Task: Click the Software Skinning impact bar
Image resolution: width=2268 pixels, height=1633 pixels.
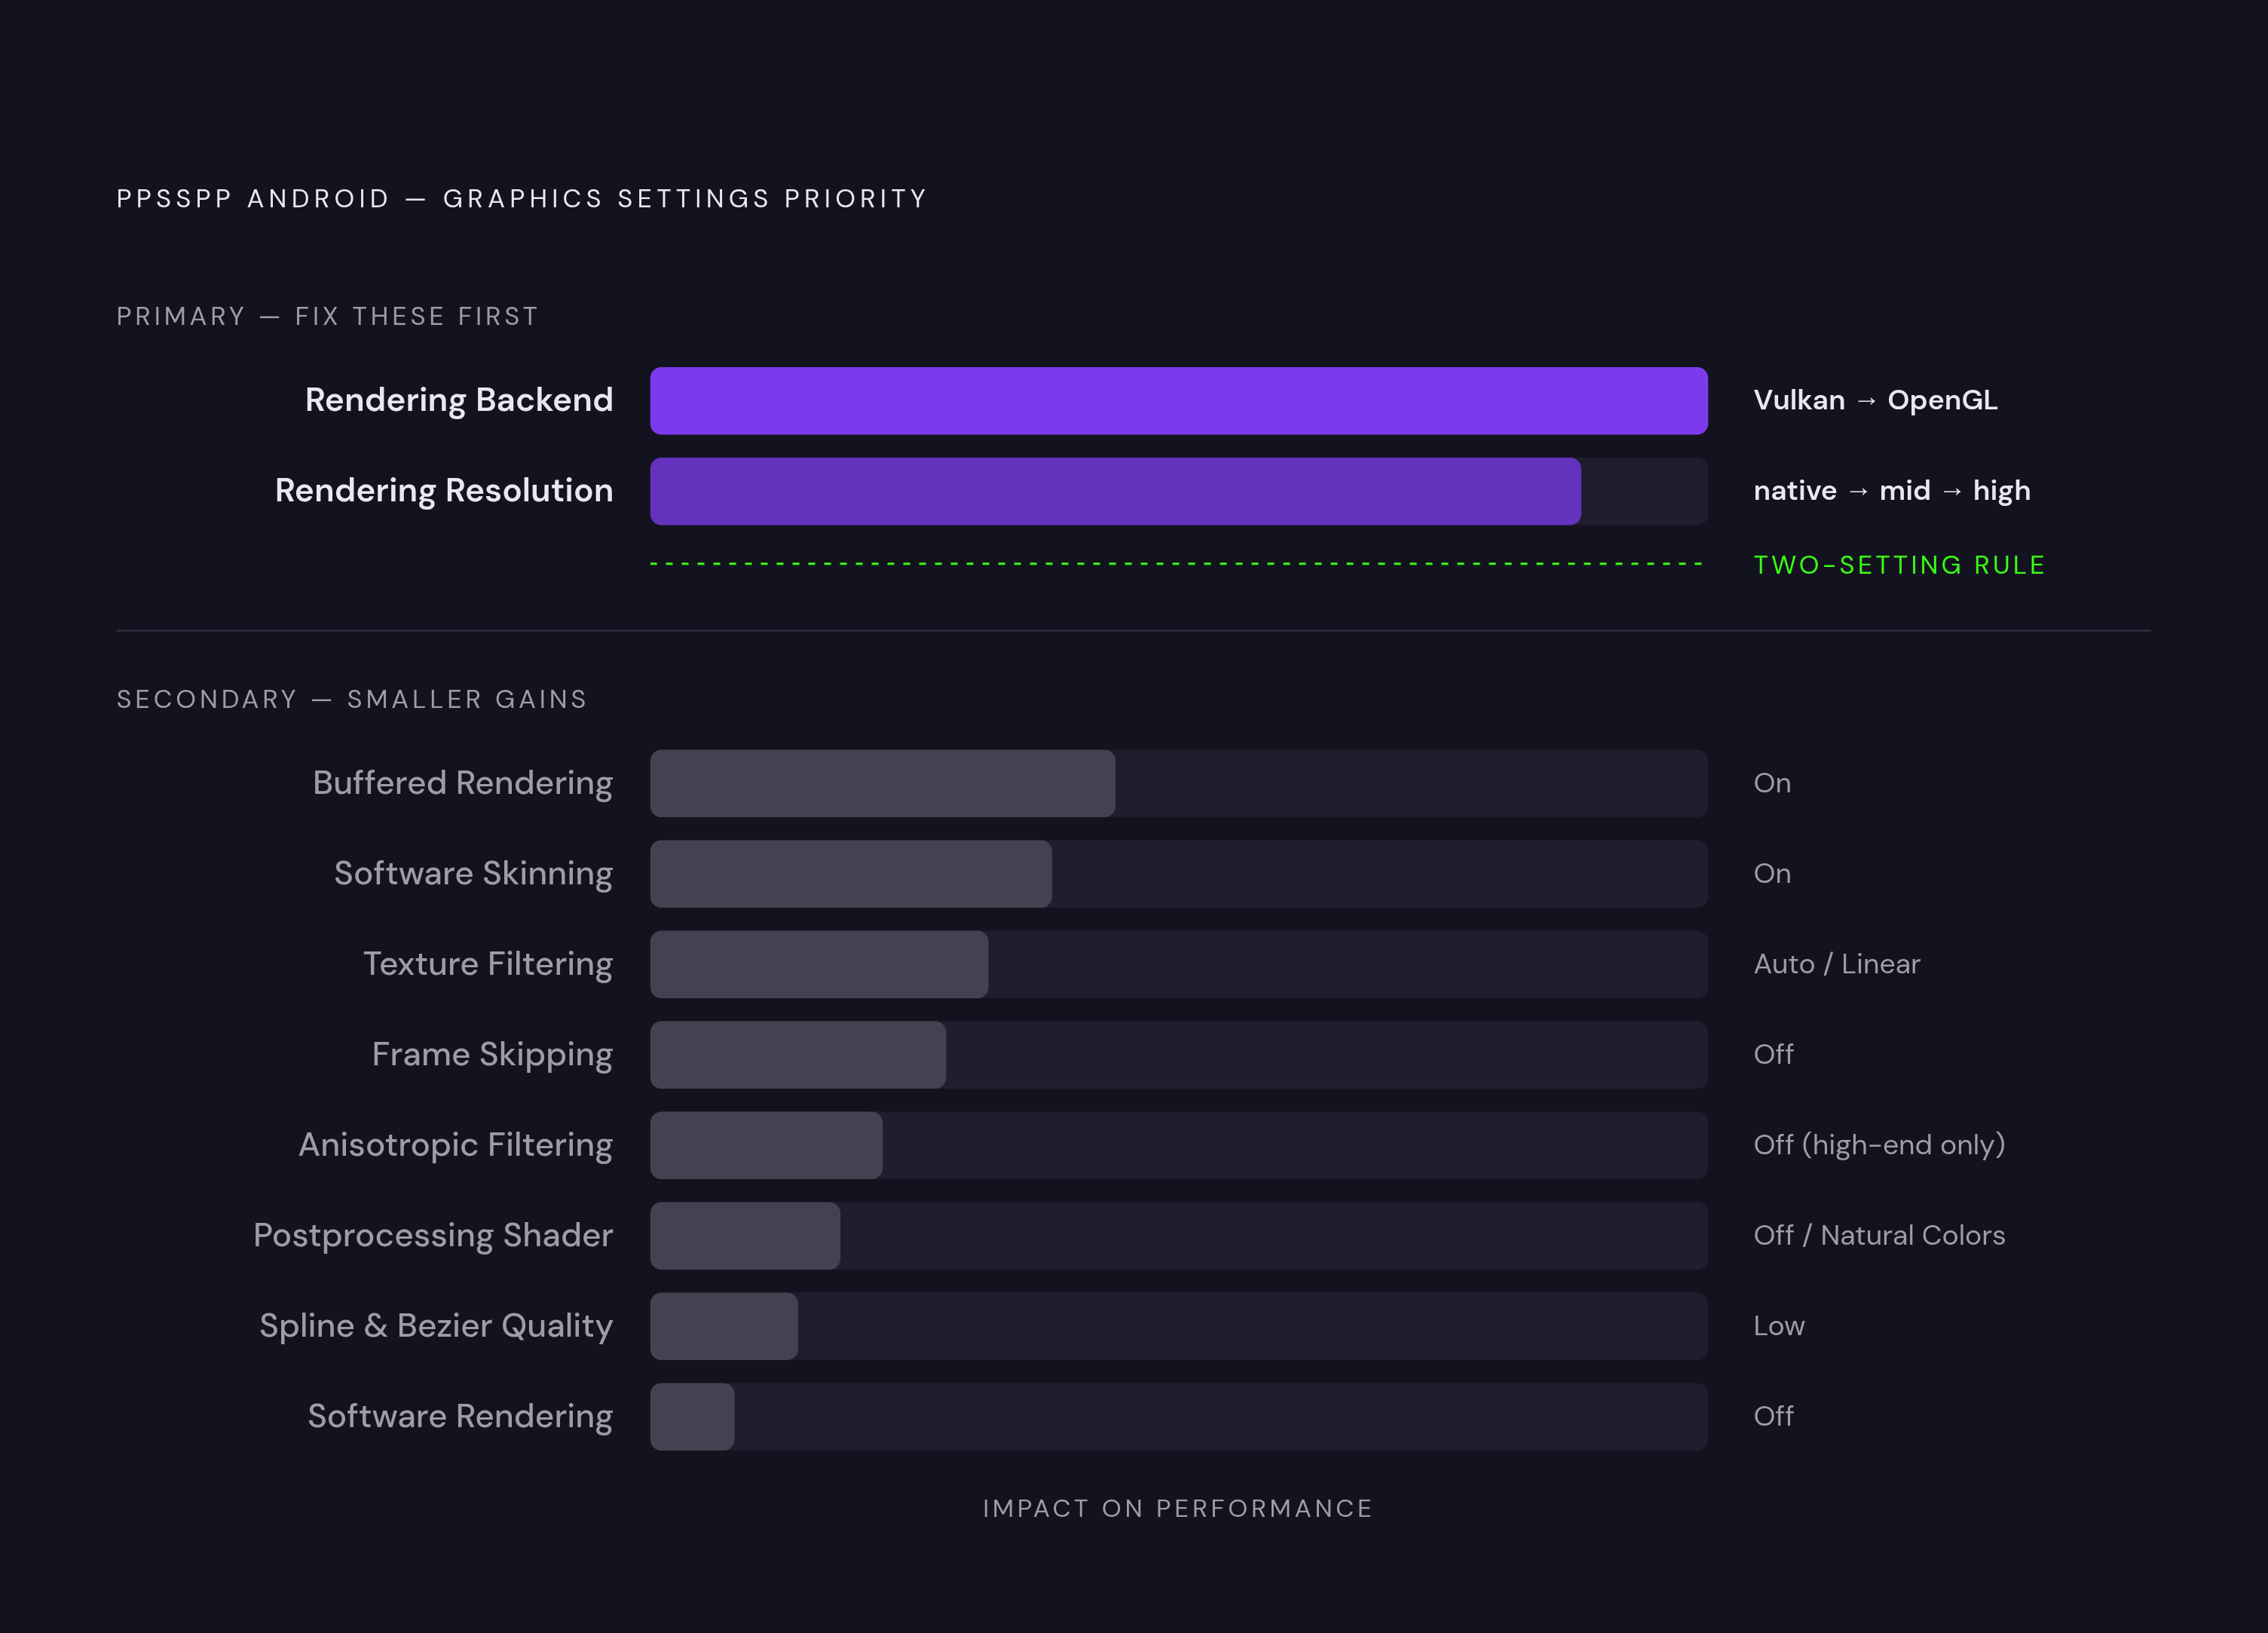Action: pyautogui.click(x=851, y=874)
